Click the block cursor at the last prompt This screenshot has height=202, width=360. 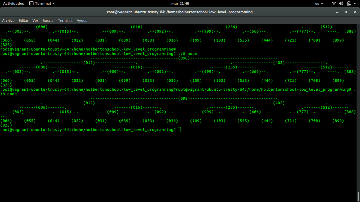click(x=179, y=130)
